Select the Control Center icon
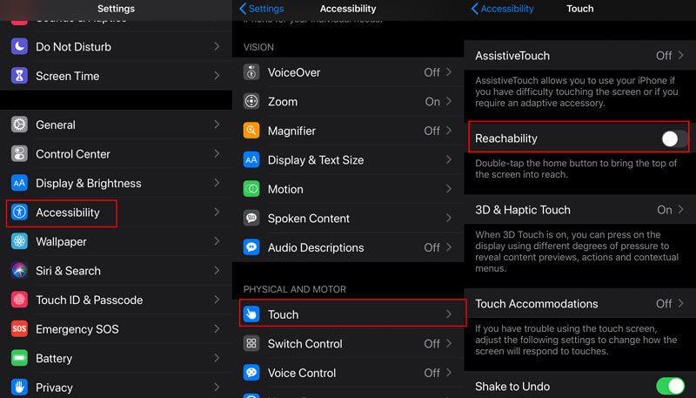This screenshot has height=398, width=696. pyautogui.click(x=19, y=153)
